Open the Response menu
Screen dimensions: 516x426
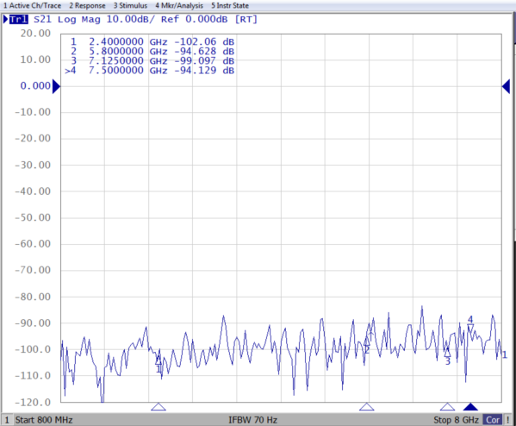(87, 5)
